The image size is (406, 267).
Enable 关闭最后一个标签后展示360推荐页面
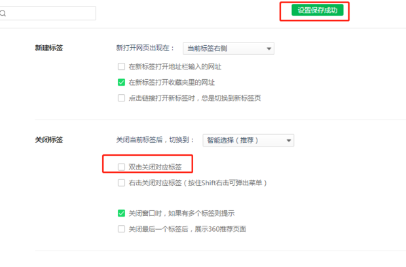click(121, 229)
